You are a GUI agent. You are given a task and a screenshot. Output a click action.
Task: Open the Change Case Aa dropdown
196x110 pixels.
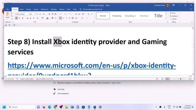pyautogui.click(x=44, y=14)
